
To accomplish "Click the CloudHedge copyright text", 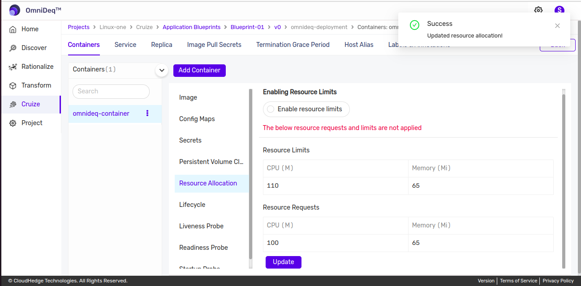I will [68, 281].
